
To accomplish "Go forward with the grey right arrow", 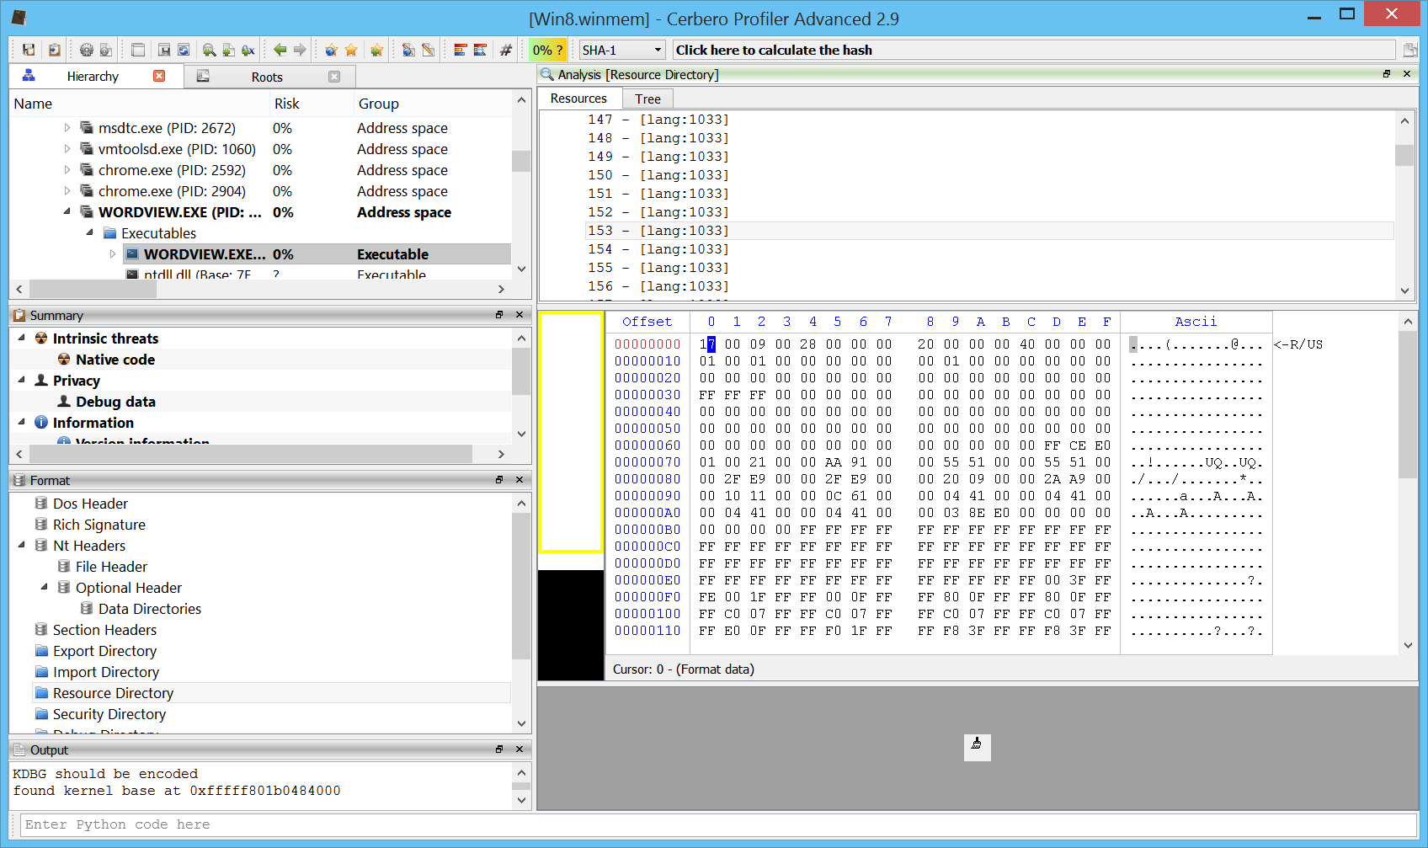I will (x=300, y=50).
